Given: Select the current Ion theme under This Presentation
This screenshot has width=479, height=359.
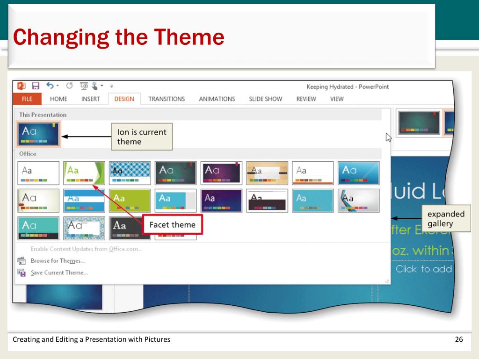Looking at the screenshot, I should [x=38, y=134].
